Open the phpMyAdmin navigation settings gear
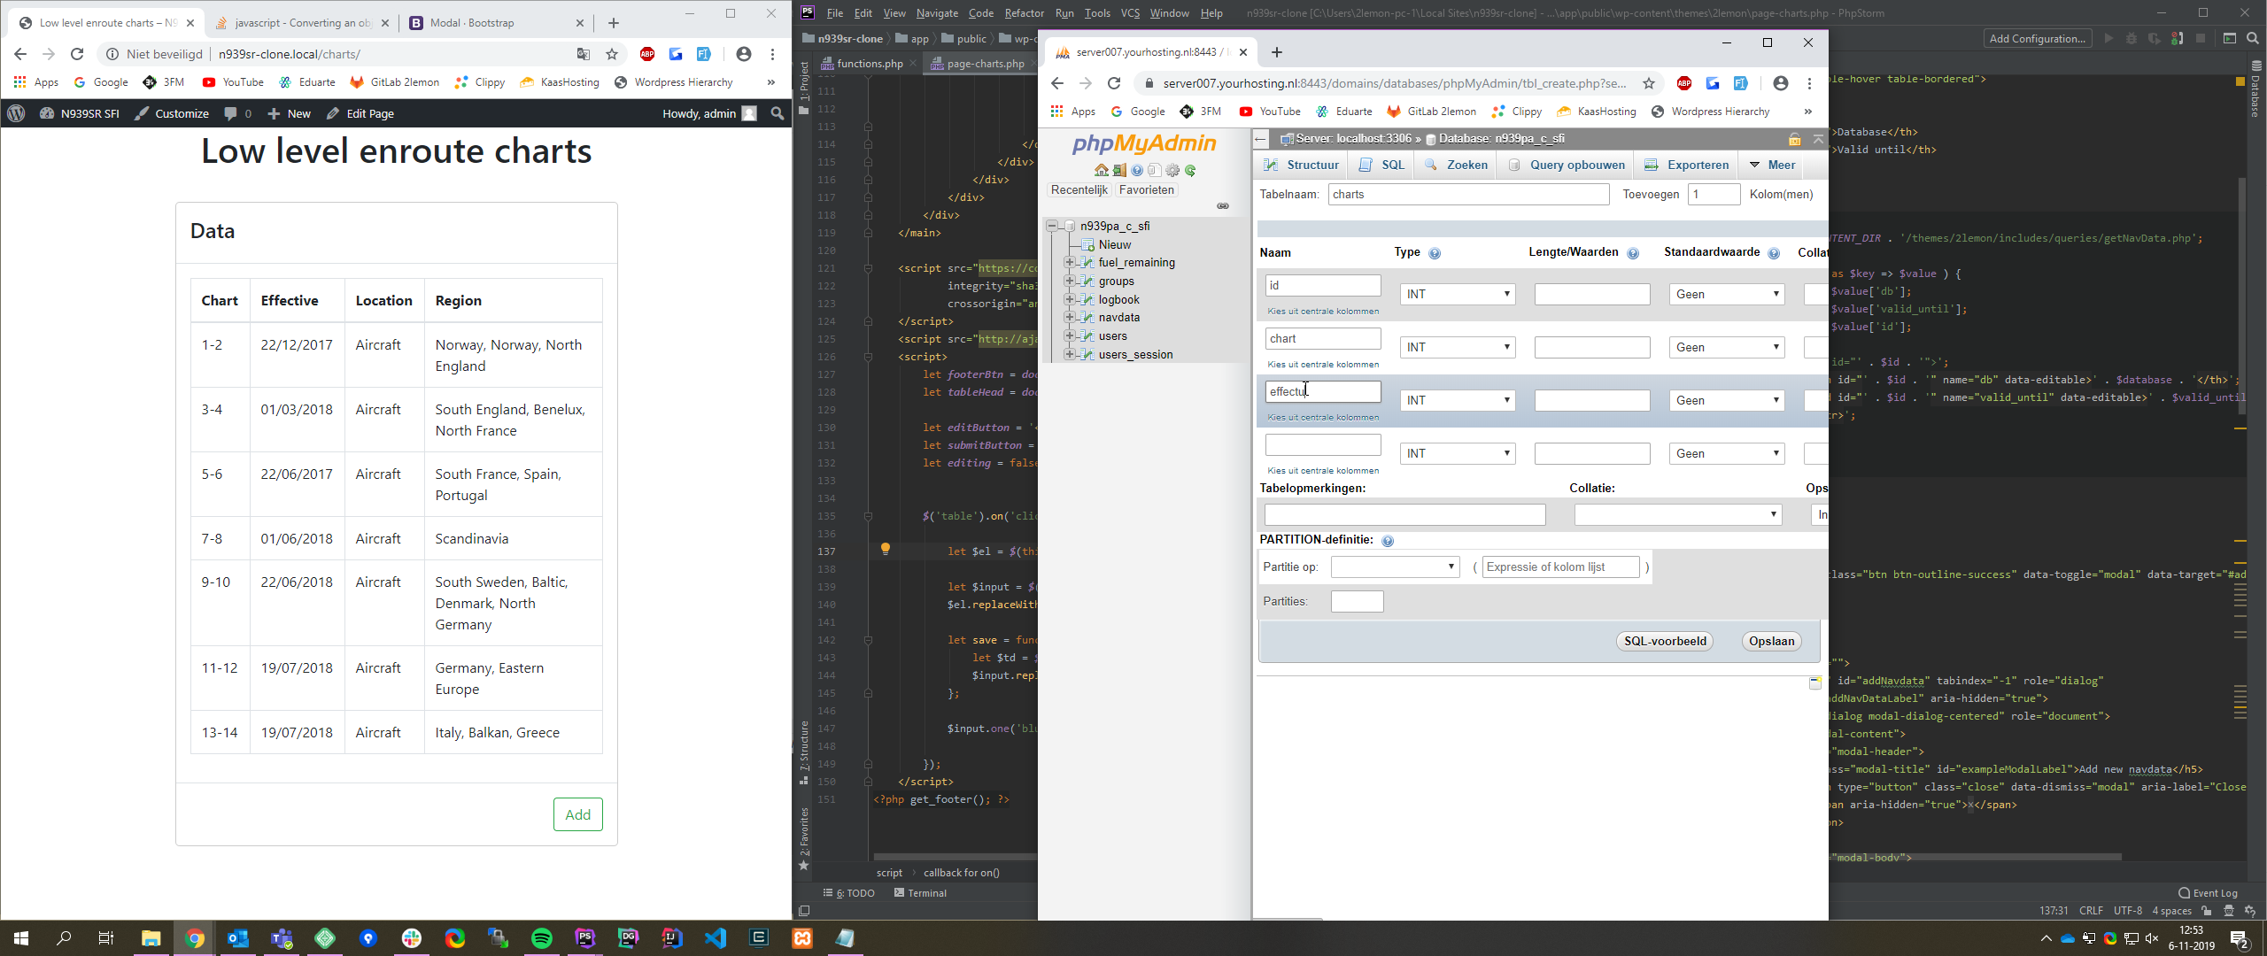Image resolution: width=2267 pixels, height=956 pixels. [1172, 171]
